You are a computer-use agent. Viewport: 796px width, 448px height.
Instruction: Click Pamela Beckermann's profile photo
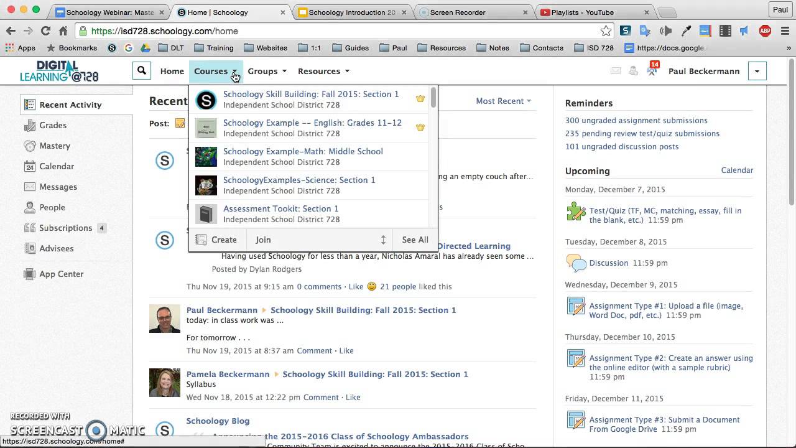[x=165, y=383]
